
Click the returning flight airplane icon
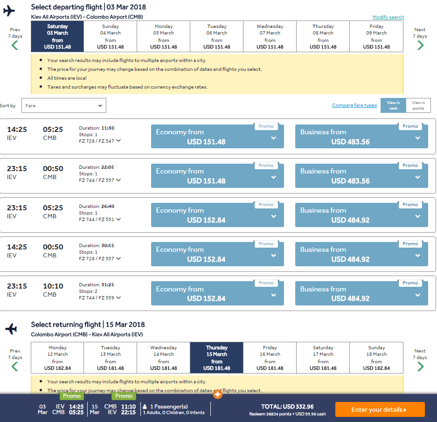[11, 329]
